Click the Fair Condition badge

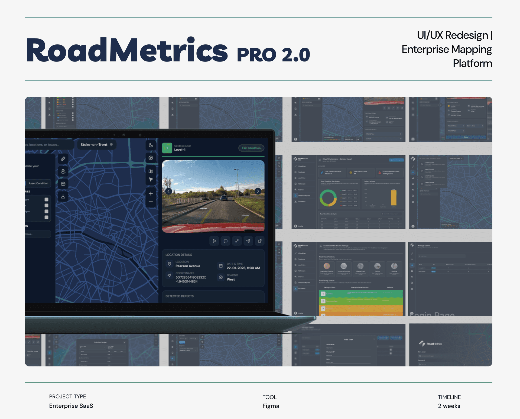tap(251, 148)
